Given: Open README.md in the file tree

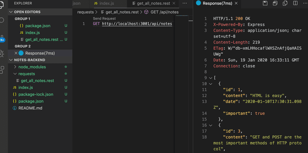Looking at the screenshot, I should (x=30, y=108).
